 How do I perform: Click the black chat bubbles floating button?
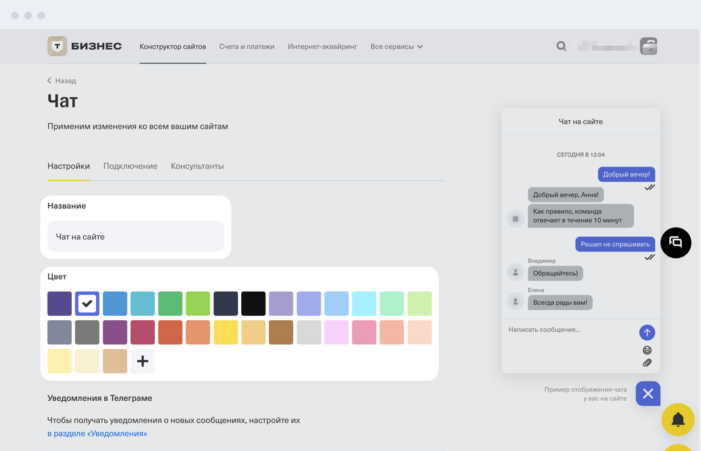(676, 243)
